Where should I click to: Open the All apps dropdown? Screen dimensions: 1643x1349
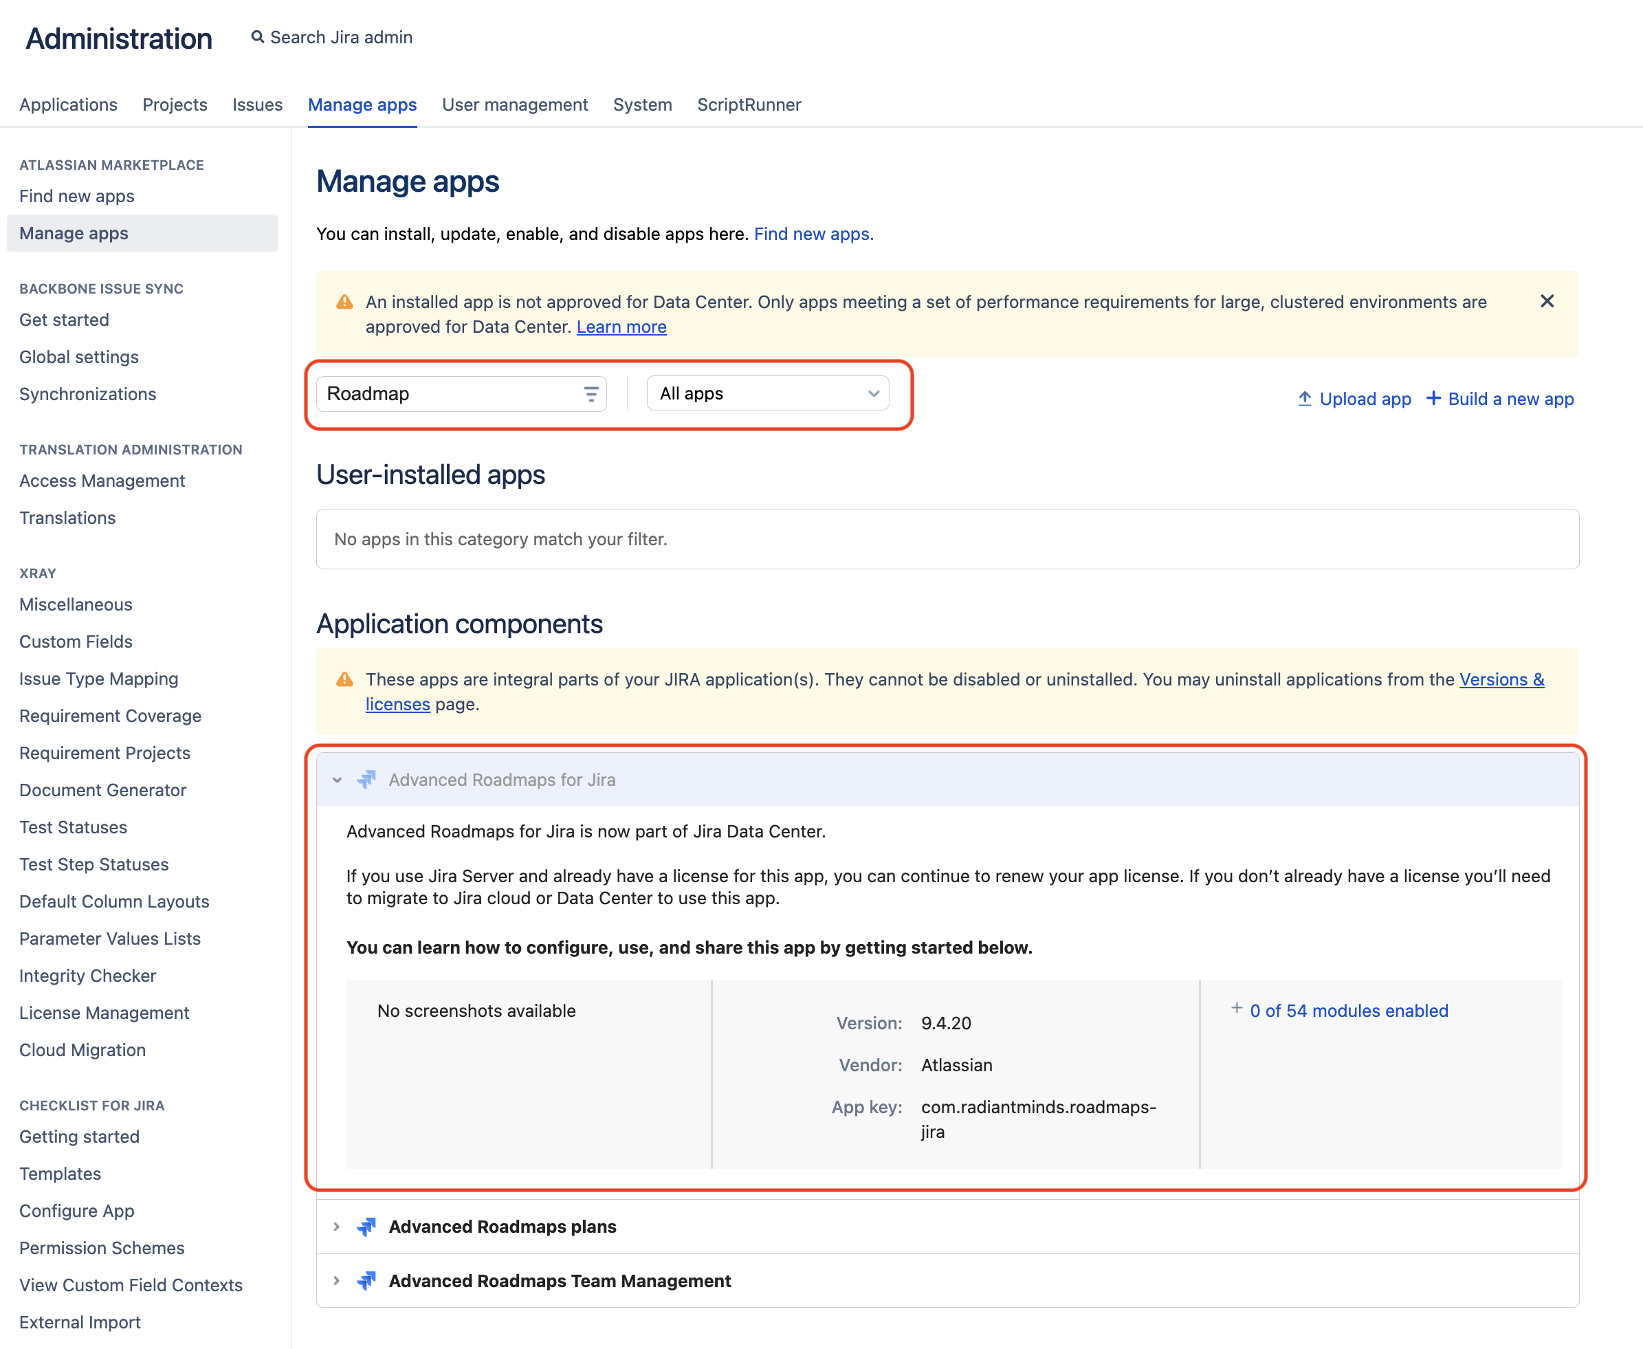coord(767,394)
